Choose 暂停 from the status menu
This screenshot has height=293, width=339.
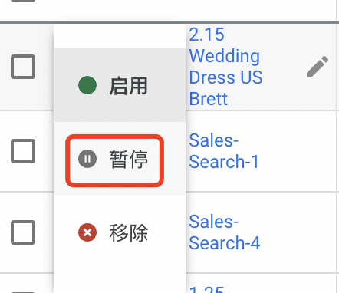[x=120, y=159]
